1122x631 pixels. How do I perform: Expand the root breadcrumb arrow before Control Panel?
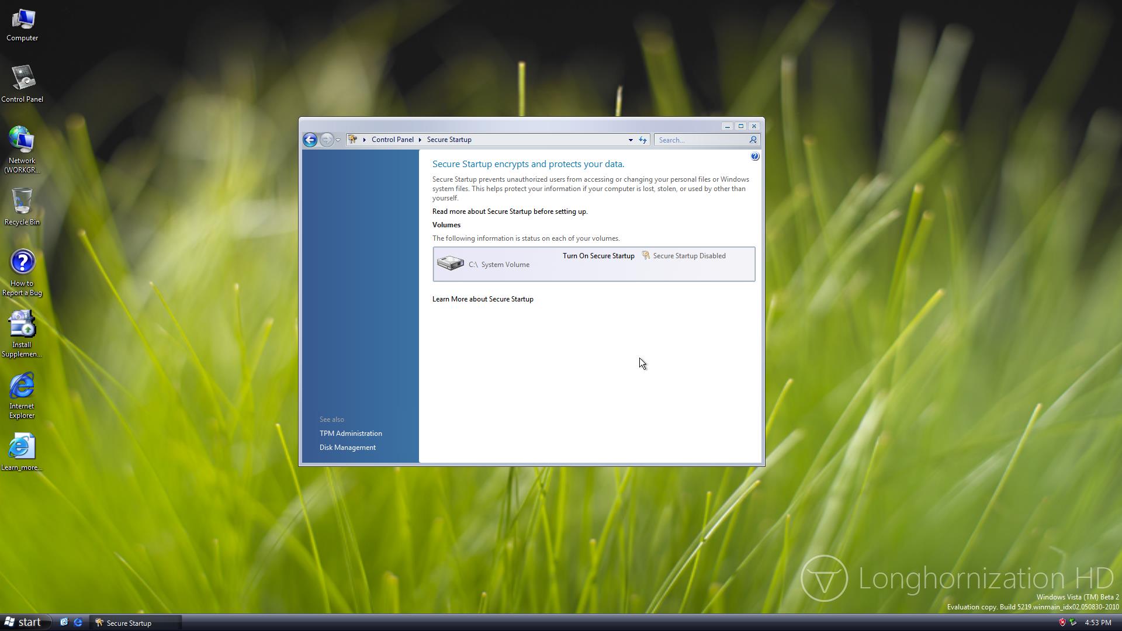364,140
